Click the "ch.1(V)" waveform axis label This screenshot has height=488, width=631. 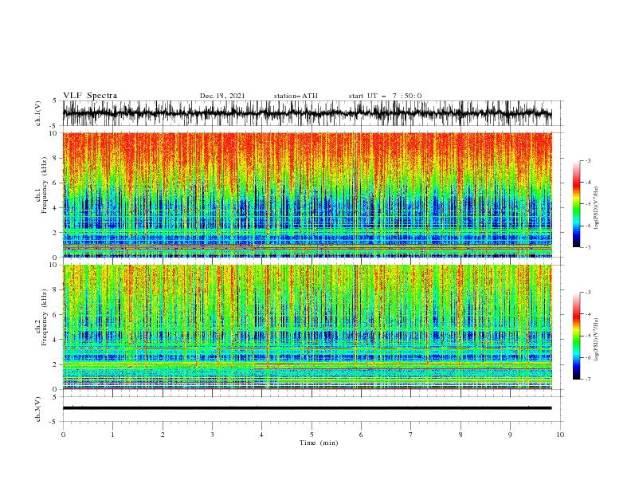click(38, 113)
